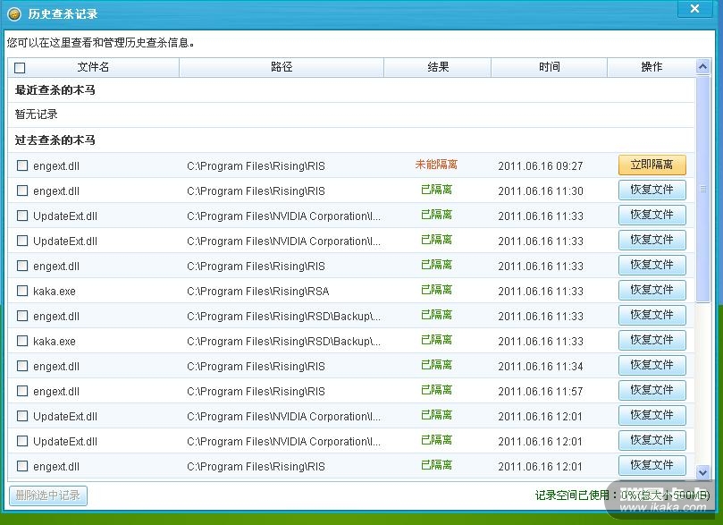The height and width of the screenshot is (525, 723).
Task: Check engext.dll row dated 12:01
Action: [22, 466]
